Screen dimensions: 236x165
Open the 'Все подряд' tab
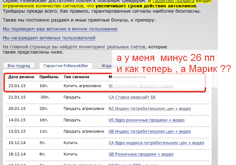(x=19, y=66)
